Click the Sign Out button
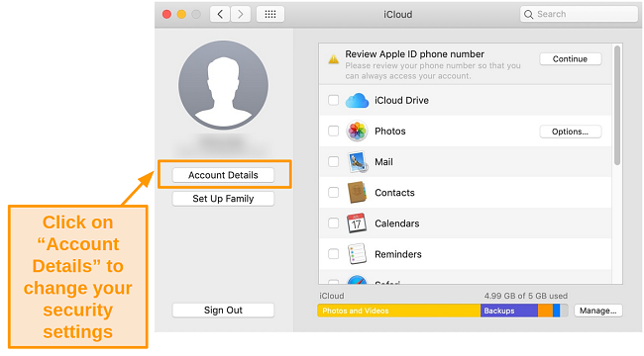 click(223, 311)
